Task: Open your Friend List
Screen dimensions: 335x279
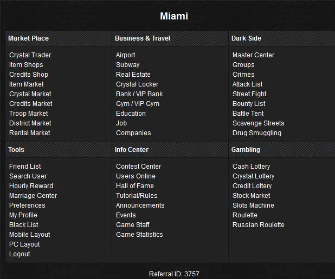Action: [x=25, y=167]
